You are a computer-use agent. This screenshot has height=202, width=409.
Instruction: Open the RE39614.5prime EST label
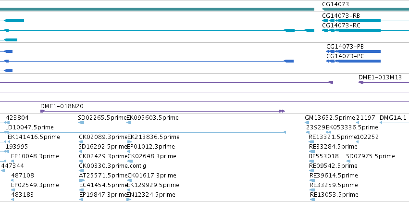coord(334,176)
